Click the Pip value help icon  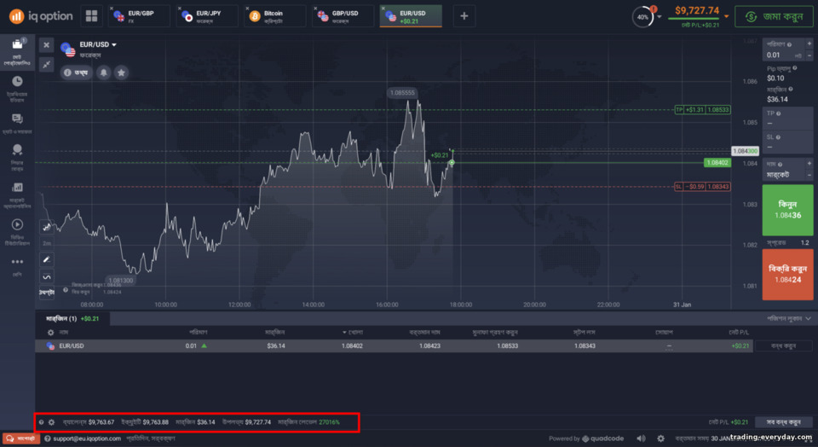tap(794, 68)
